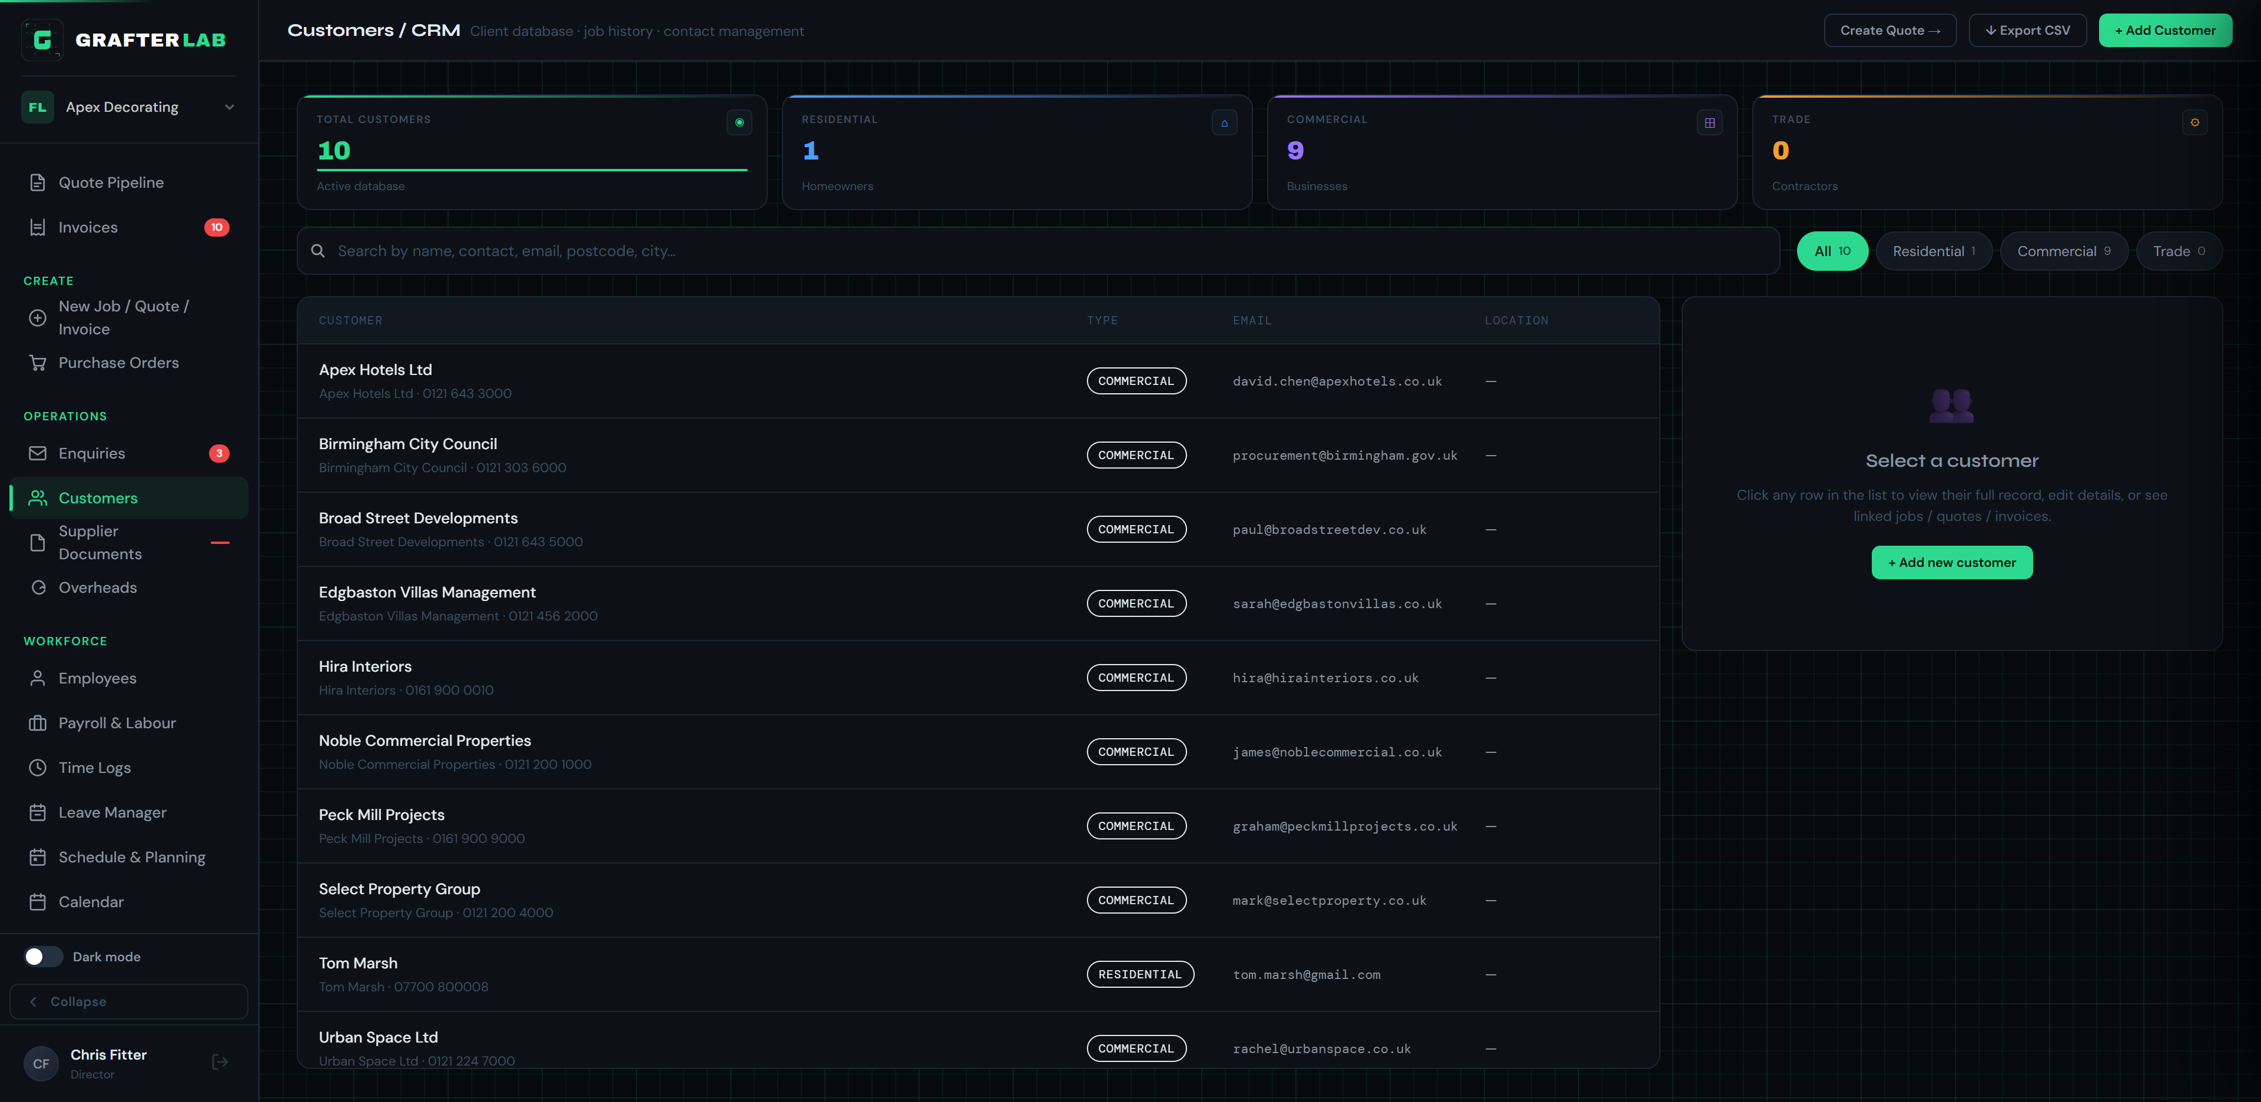Viewport: 2261px width, 1102px height.
Task: Click the Add new customer button
Action: pos(1952,562)
